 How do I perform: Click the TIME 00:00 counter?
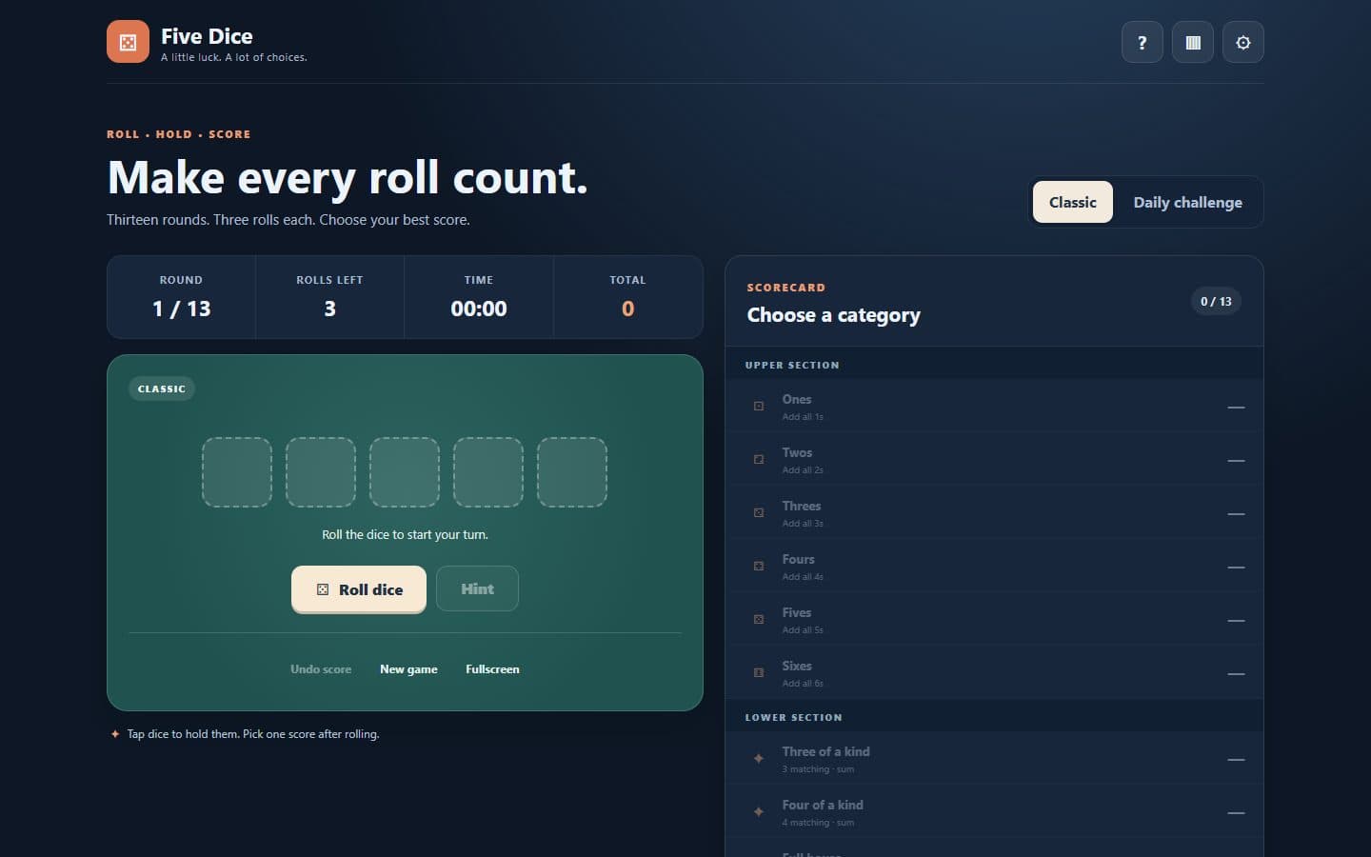click(x=479, y=297)
